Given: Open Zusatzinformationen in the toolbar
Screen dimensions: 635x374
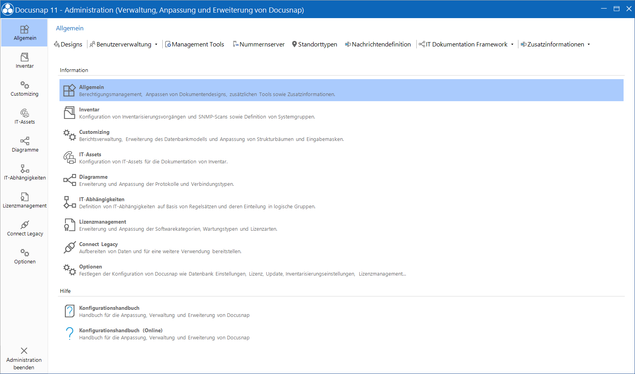Looking at the screenshot, I should [x=553, y=44].
